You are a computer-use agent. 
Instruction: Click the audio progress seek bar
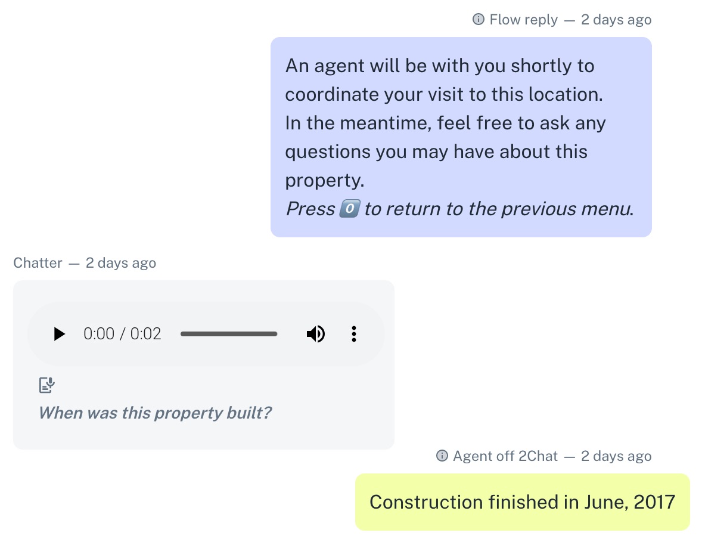pyautogui.click(x=229, y=334)
